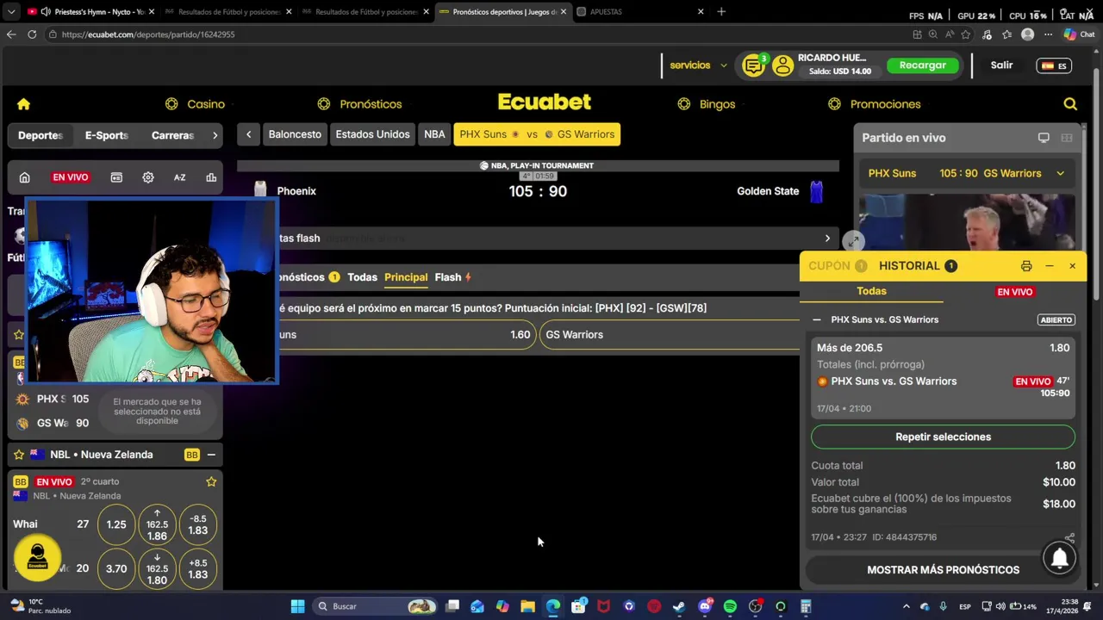Favorite the Whai NBL live match

coord(211,481)
